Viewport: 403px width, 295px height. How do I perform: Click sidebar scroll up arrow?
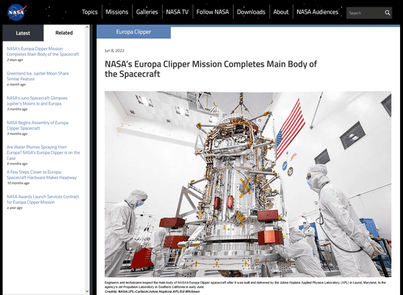(87, 27)
